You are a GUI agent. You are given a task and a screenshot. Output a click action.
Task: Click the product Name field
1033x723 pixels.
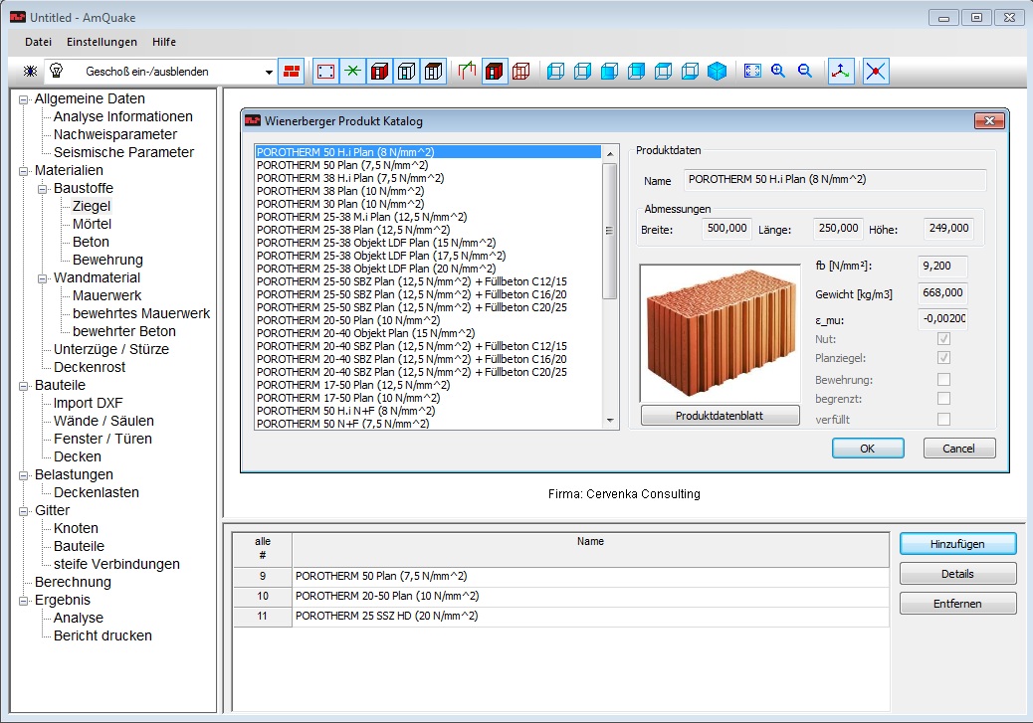835,180
